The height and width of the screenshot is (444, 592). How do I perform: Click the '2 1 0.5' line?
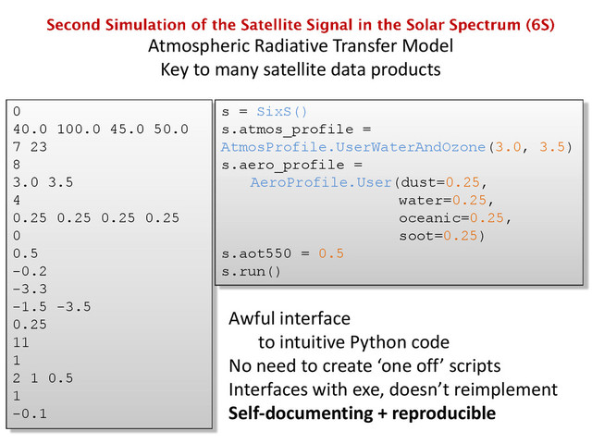point(44,377)
